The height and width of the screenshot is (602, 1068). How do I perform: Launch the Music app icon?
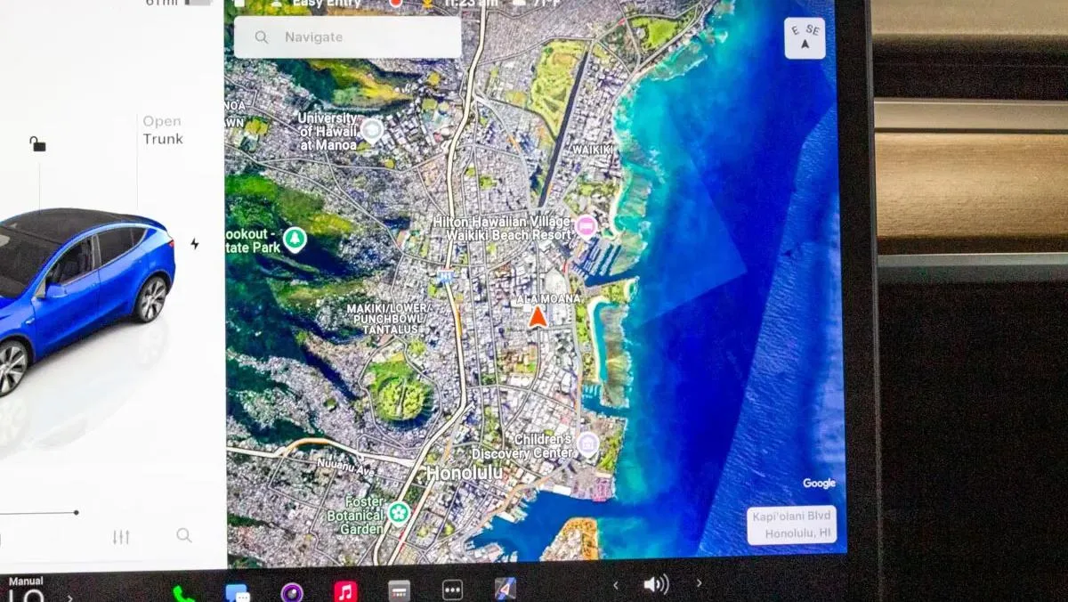click(346, 591)
